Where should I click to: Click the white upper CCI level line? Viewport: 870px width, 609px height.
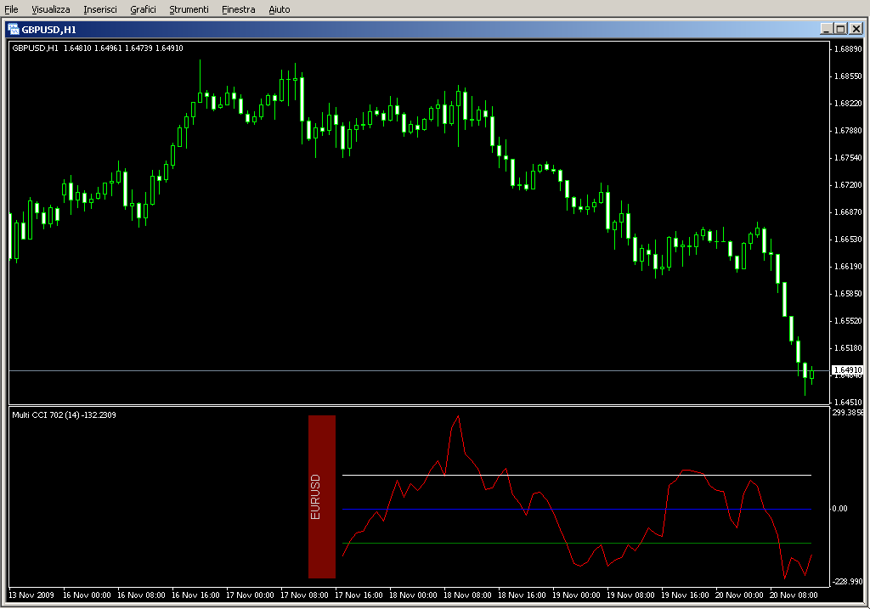click(577, 476)
